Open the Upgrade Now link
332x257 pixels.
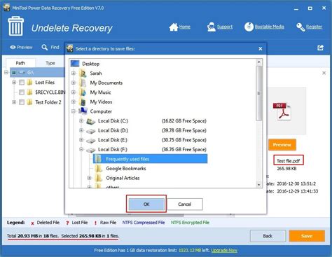tap(224, 251)
